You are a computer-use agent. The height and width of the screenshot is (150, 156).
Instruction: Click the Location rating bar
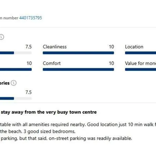[140, 53]
